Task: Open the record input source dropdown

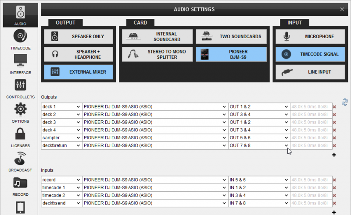Action: [x=61, y=180]
